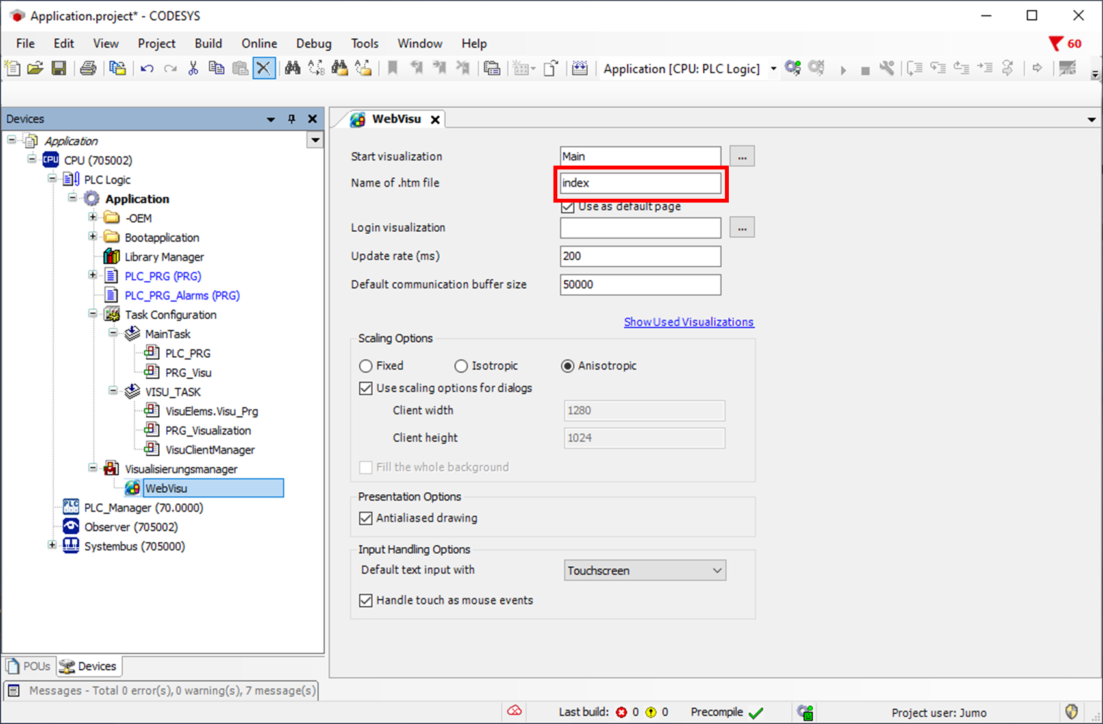
Task: Click the Print icon in toolbar
Action: (88, 68)
